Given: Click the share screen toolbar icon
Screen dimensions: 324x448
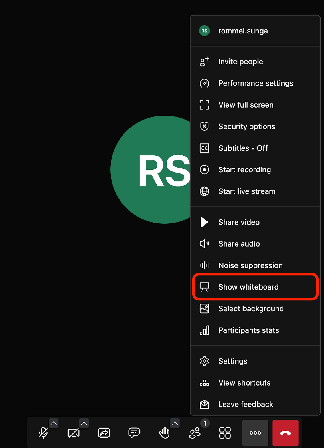Looking at the screenshot, I should click(x=104, y=433).
